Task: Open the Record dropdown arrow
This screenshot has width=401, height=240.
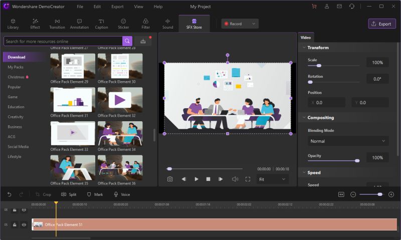Action: pos(254,24)
